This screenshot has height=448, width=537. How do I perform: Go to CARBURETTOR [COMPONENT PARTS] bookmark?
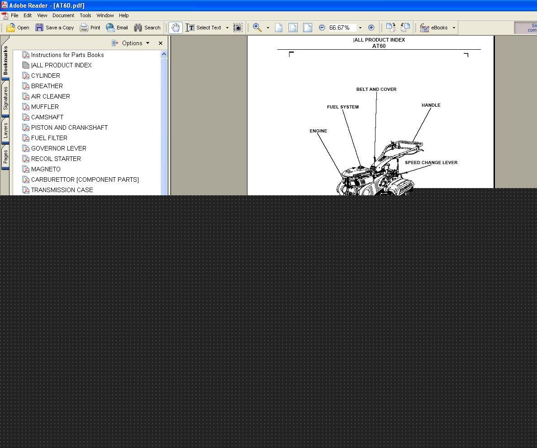[85, 179]
